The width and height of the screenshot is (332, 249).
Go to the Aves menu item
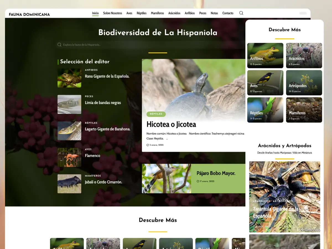[x=129, y=13]
